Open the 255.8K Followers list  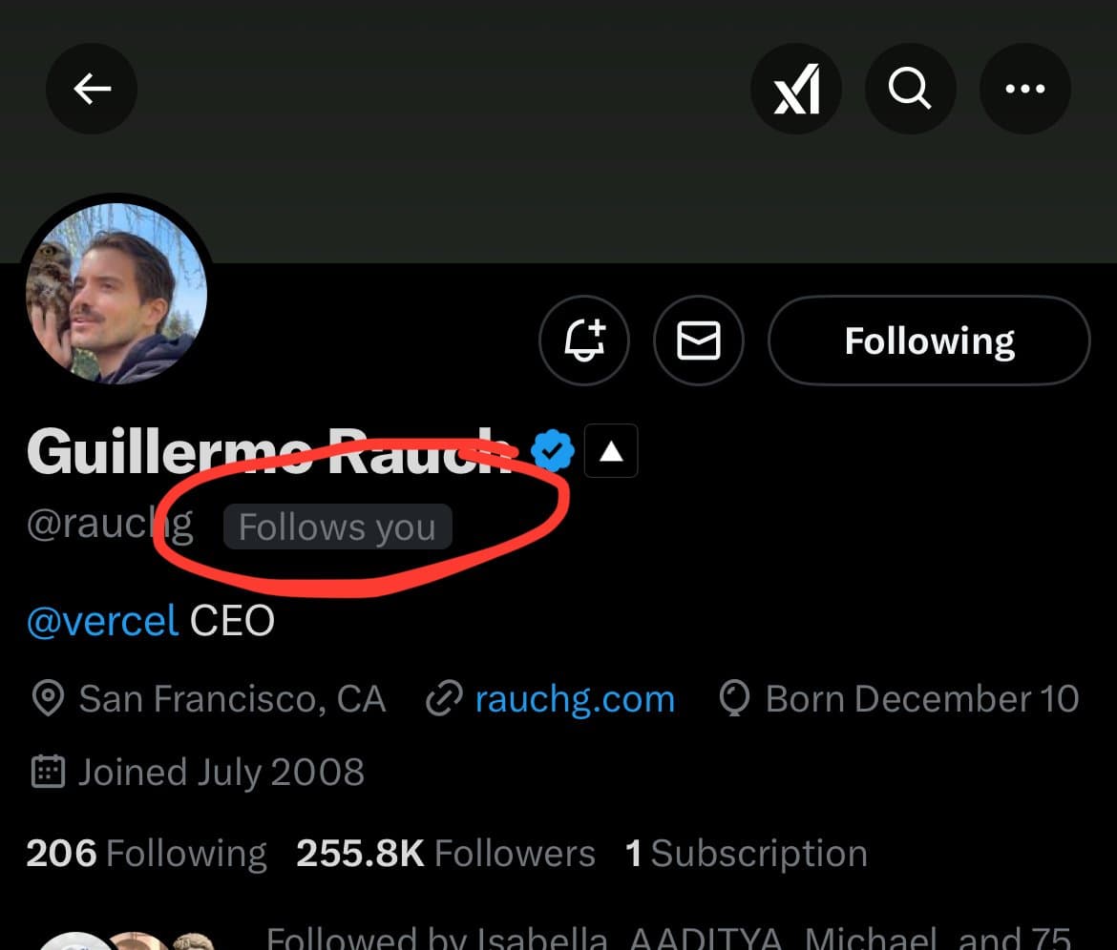point(445,854)
